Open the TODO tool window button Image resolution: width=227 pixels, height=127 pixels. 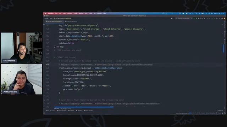pyautogui.click(x=52, y=110)
